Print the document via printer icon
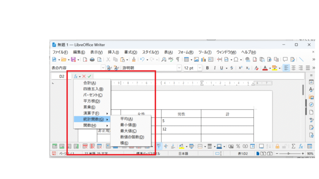Image resolution: width=319 pixels, height=179 pixels. (x=92, y=59)
